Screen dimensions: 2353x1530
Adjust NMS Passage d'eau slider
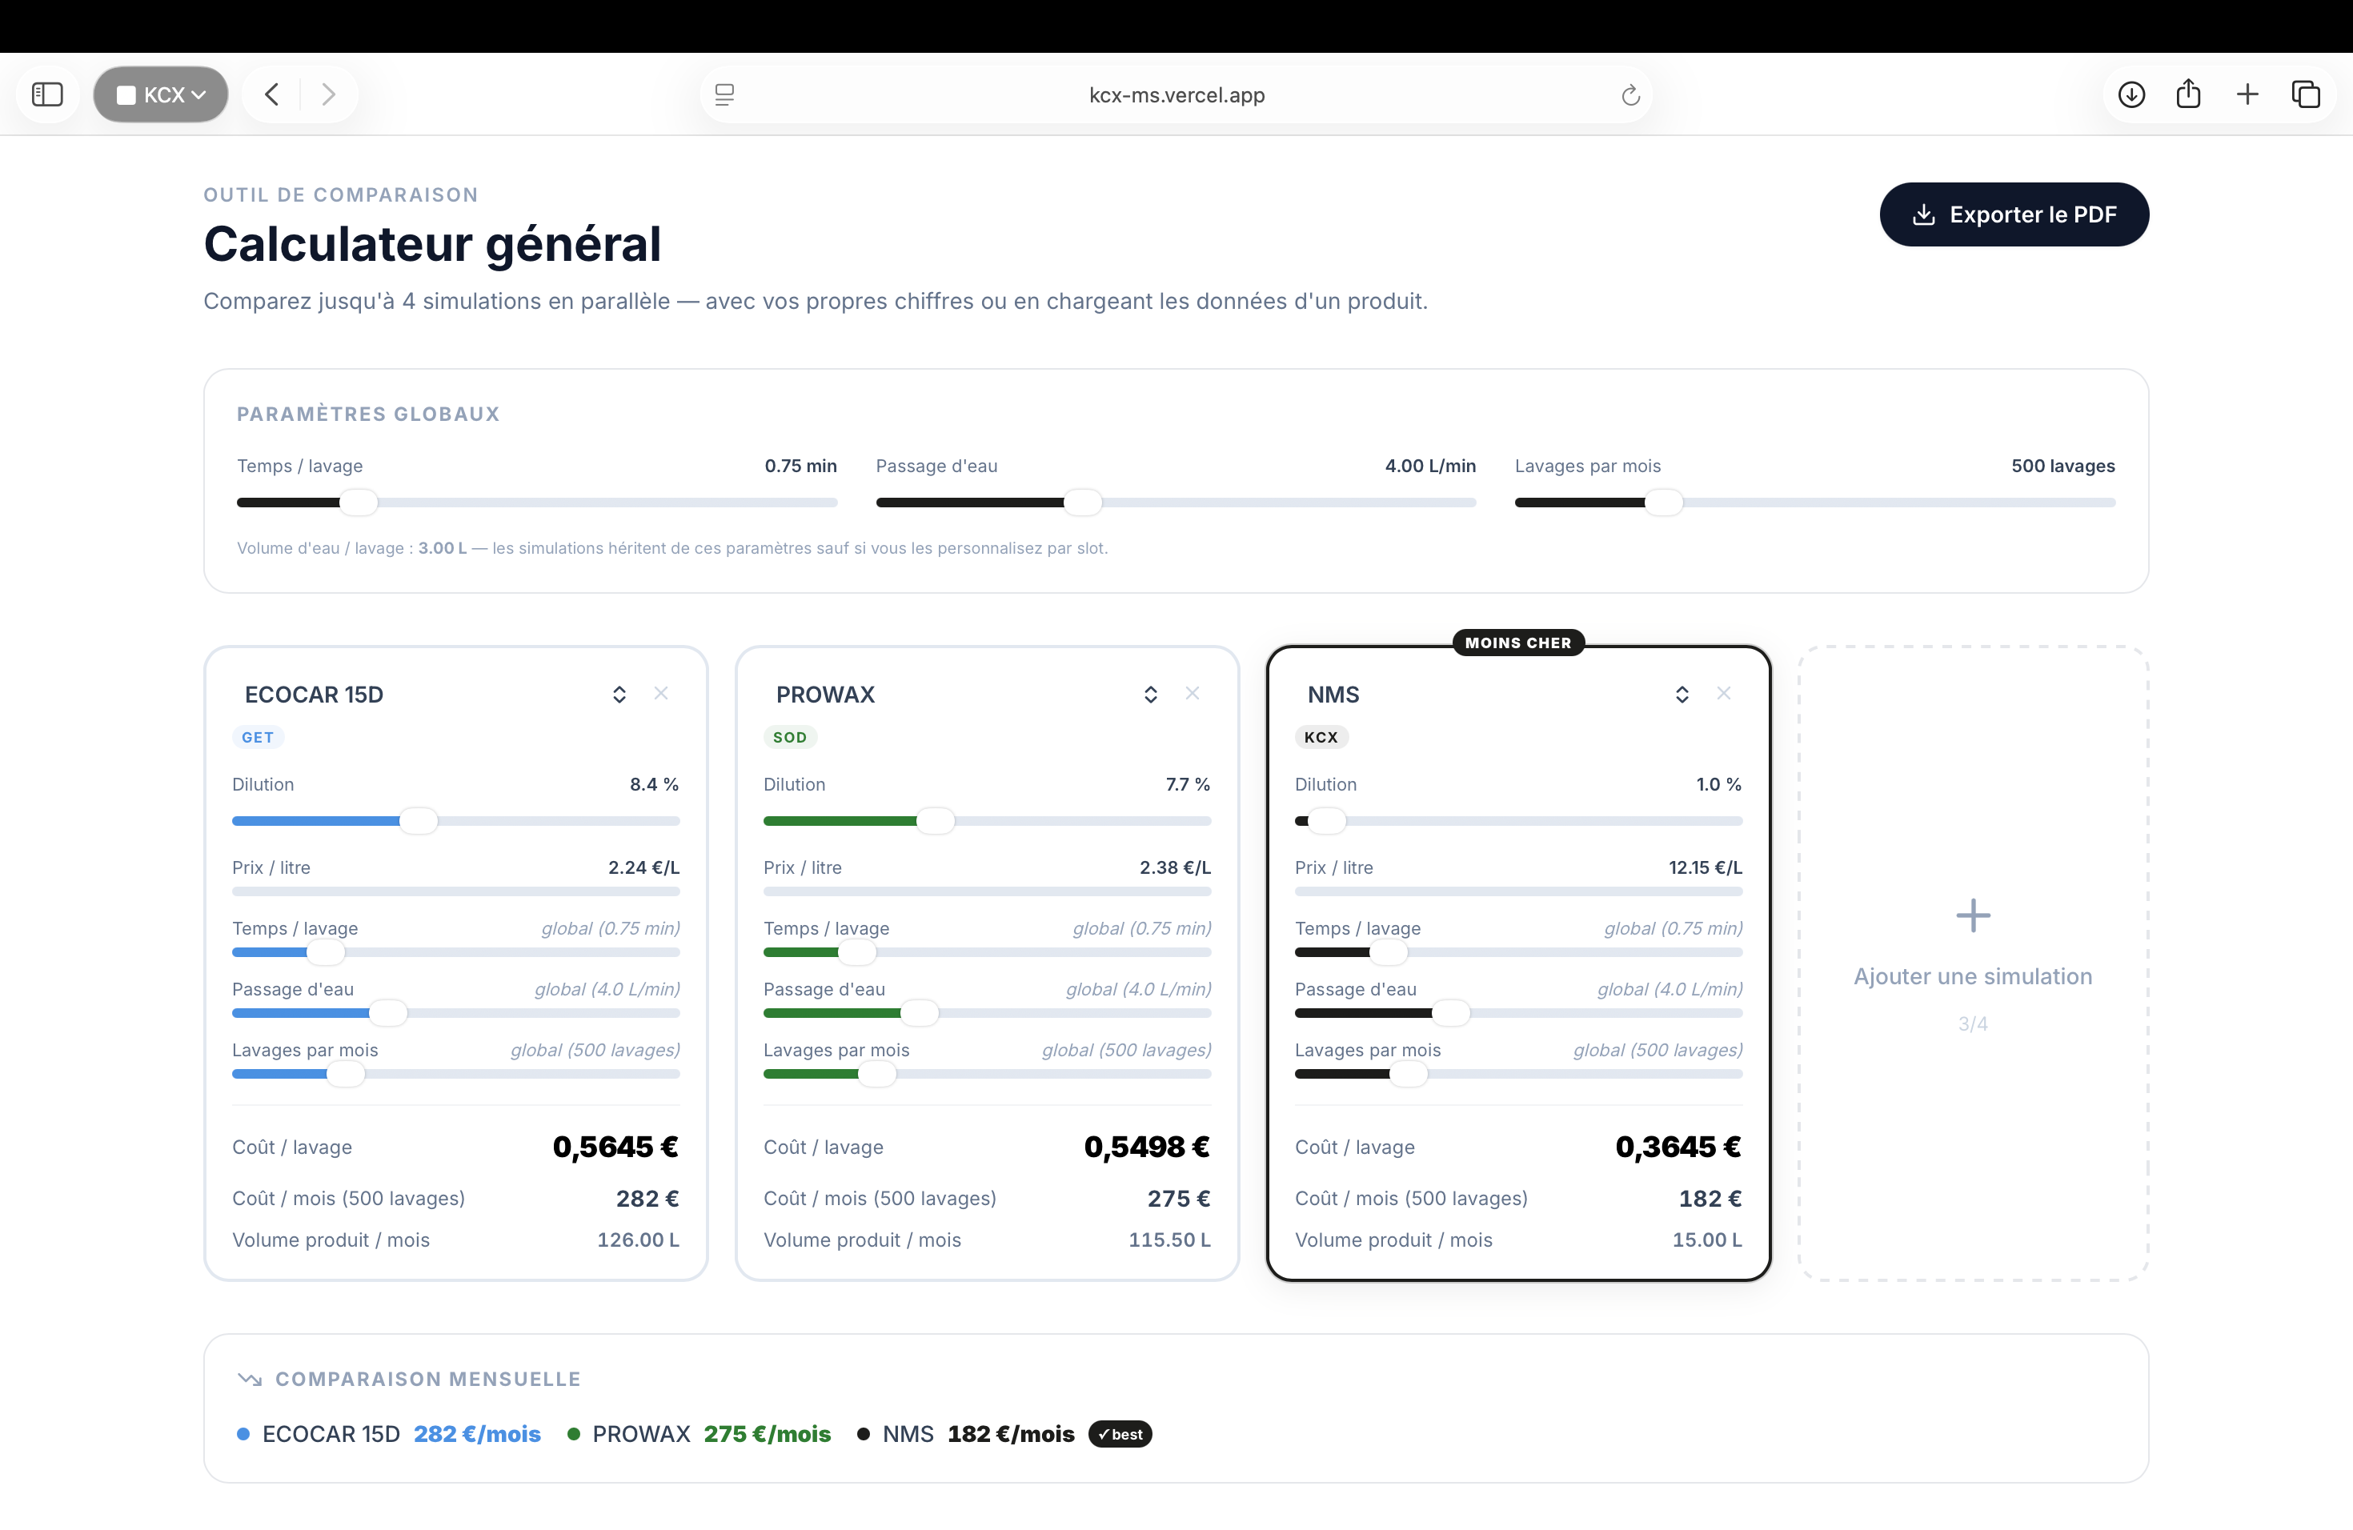point(1518,1013)
